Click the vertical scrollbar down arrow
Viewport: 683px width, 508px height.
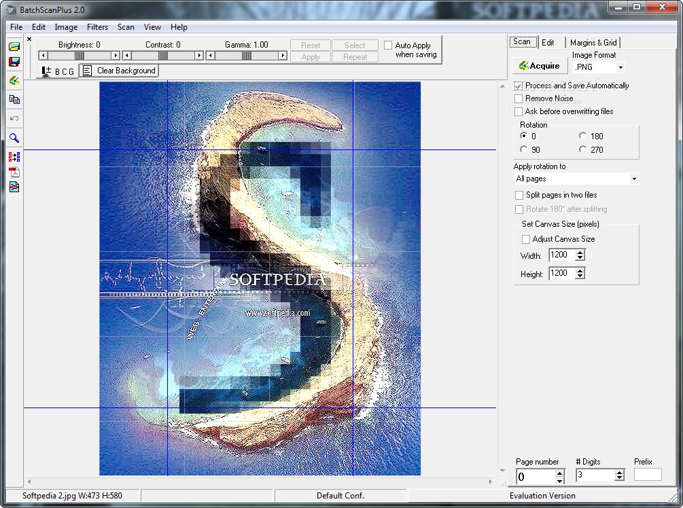click(x=502, y=471)
